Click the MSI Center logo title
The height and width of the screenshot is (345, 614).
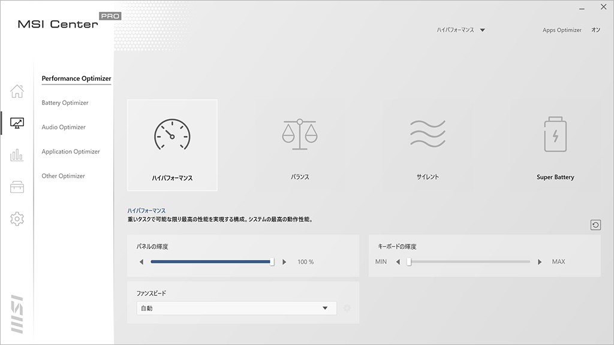point(58,24)
